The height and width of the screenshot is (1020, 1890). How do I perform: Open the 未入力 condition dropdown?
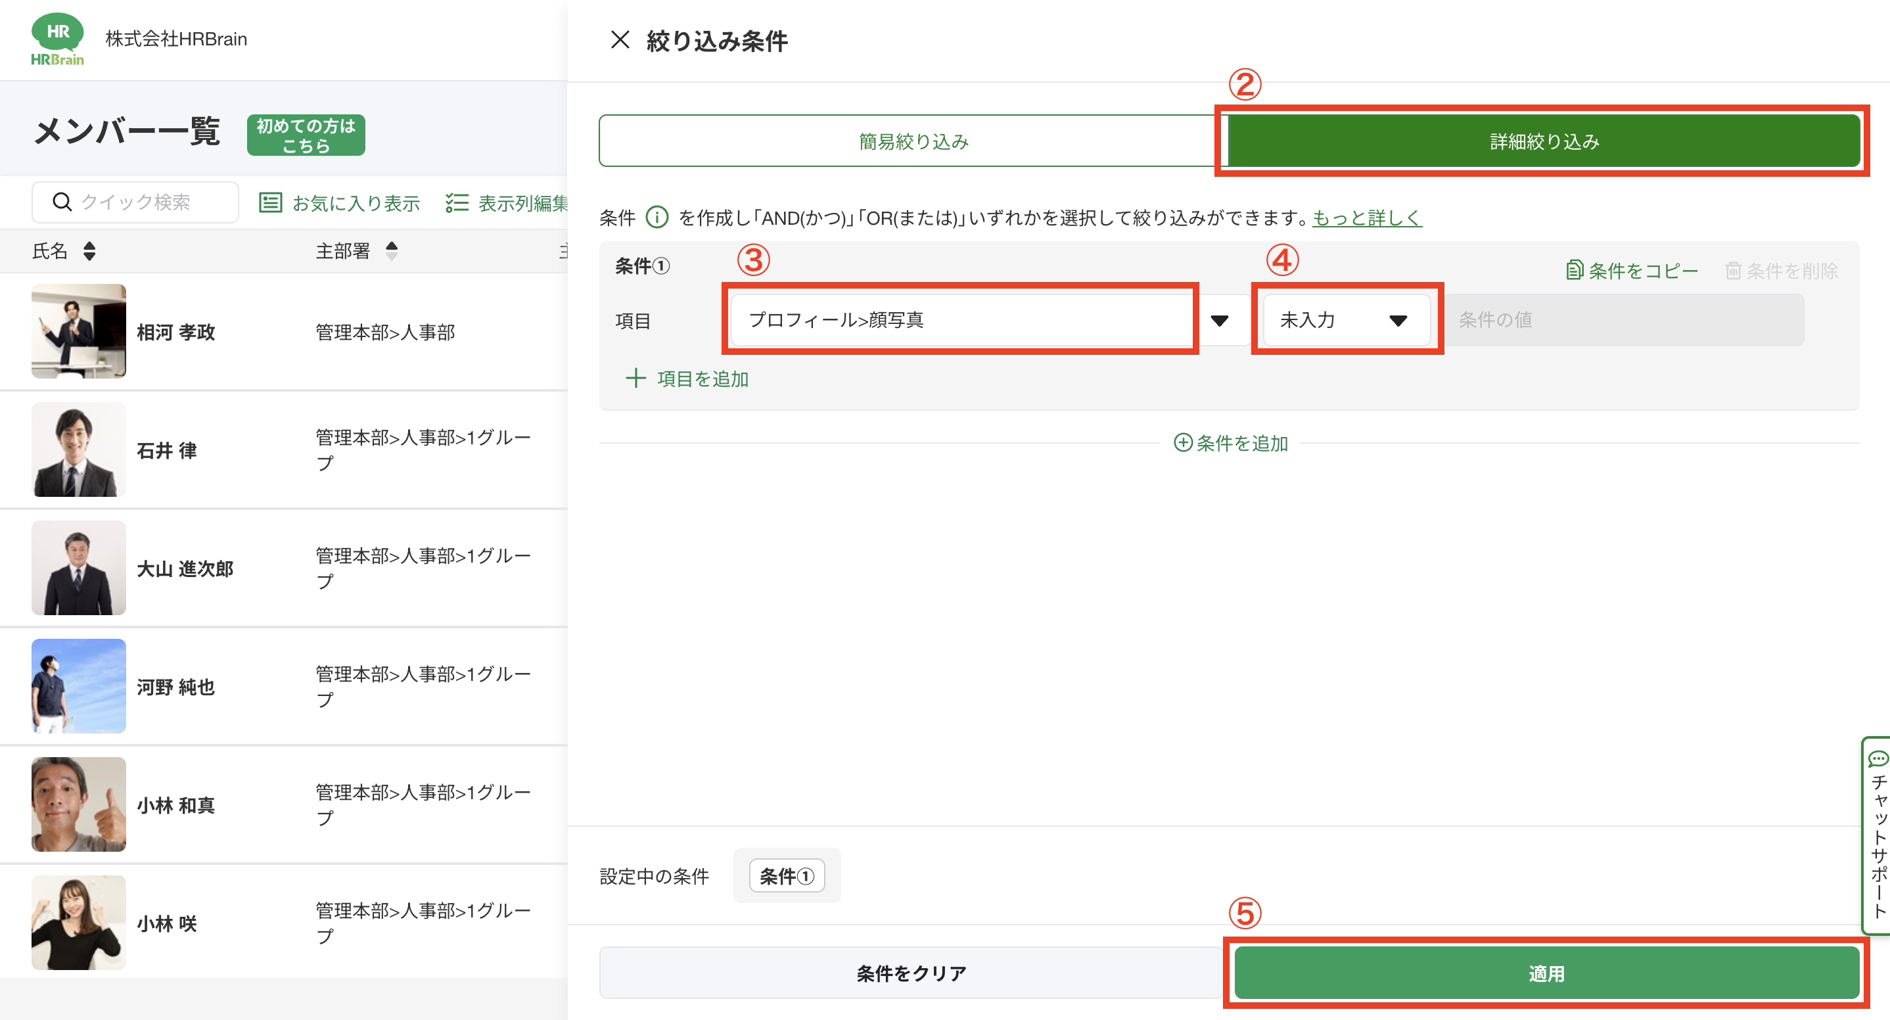point(1346,320)
